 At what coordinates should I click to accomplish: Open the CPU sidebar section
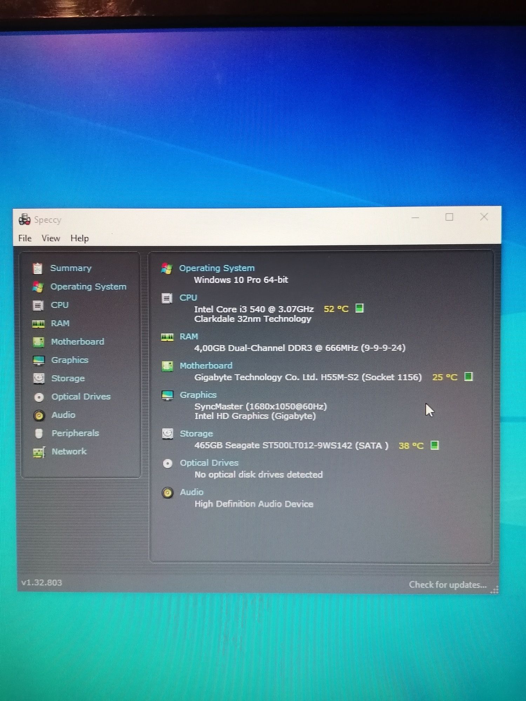point(60,305)
